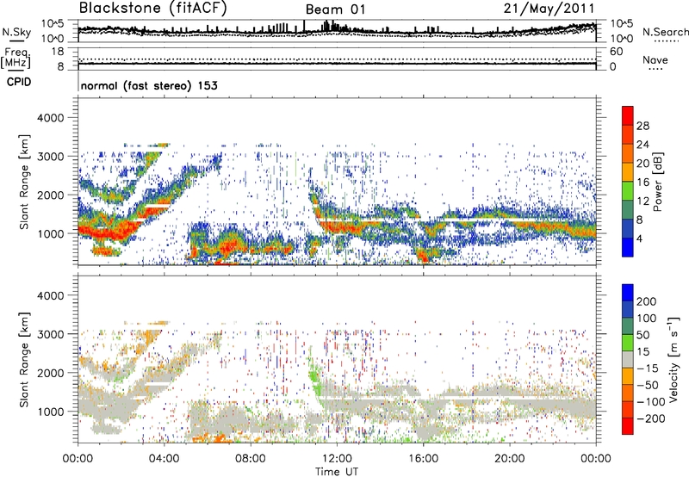Click the '08:00' time tick label
This screenshot has width=689, height=477.
[250, 459]
